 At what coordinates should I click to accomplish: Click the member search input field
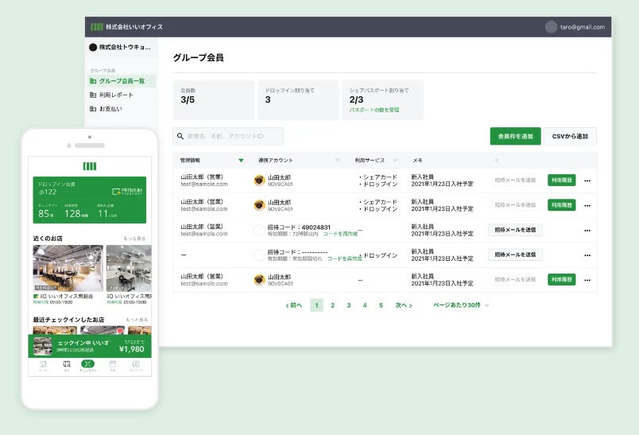coord(228,136)
